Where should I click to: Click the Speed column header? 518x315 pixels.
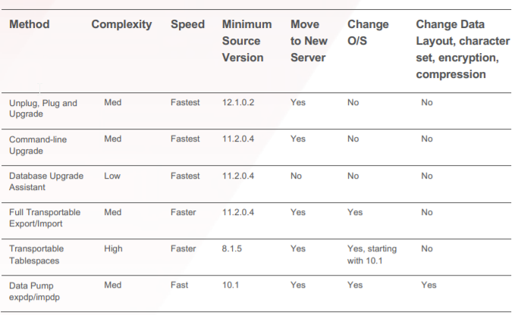point(187,24)
